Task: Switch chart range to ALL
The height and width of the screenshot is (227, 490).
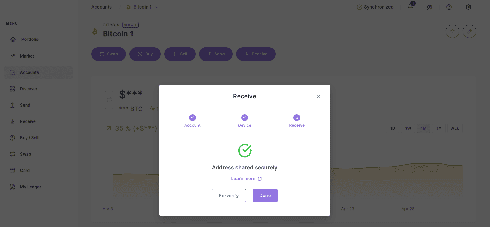Action: point(455,128)
